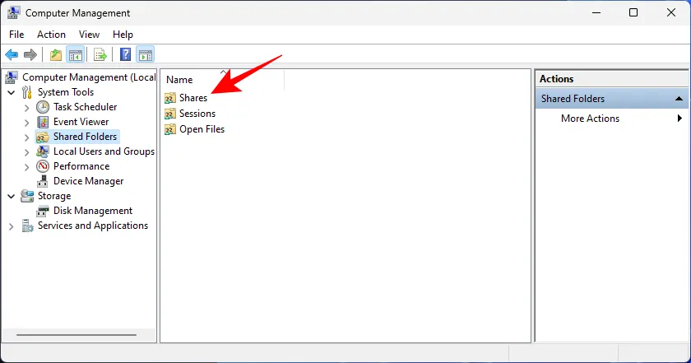
Task: Collapse the System Tools node
Action: 11,92
